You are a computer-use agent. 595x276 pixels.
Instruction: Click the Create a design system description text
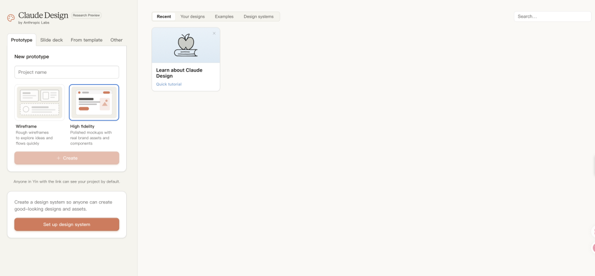tap(63, 206)
